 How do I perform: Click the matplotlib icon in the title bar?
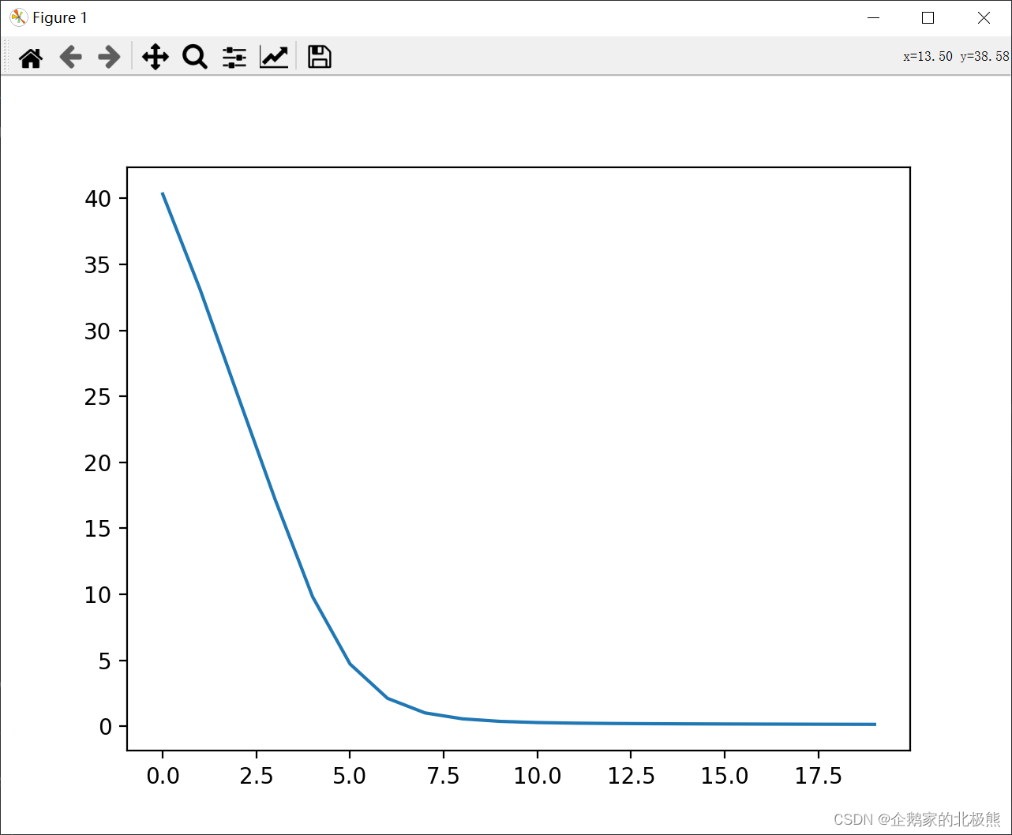point(18,17)
